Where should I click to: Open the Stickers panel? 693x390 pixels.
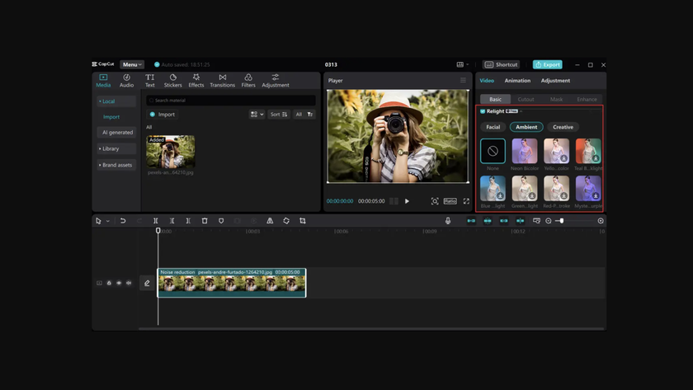click(172, 80)
